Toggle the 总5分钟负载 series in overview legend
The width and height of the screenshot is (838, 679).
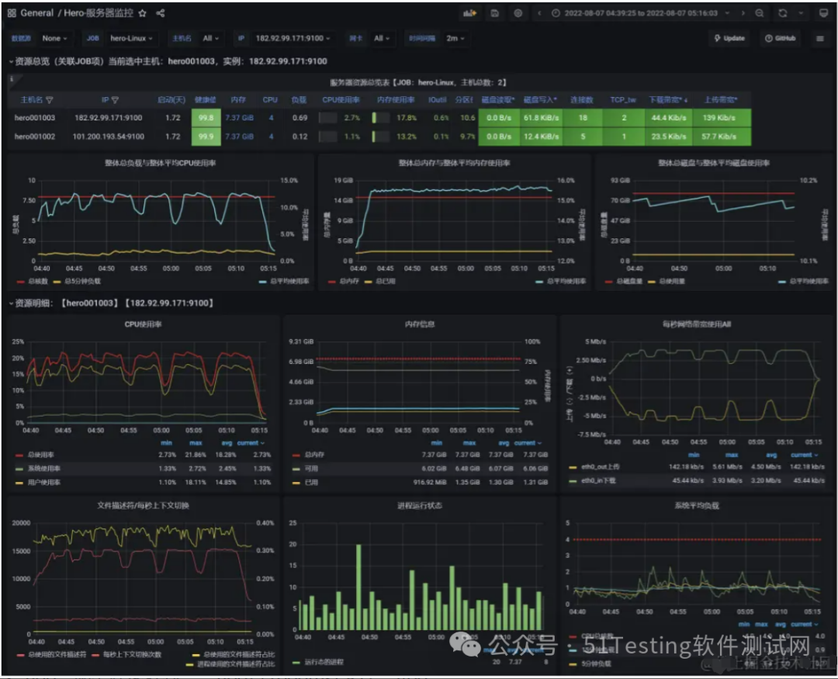coord(82,282)
